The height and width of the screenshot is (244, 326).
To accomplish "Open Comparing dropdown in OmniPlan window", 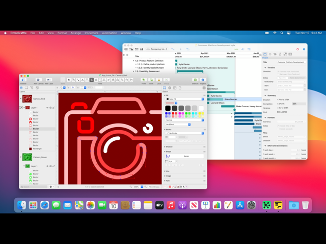I will click(x=157, y=49).
